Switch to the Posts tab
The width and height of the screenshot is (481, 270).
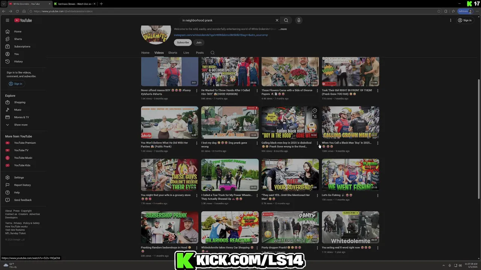click(200, 53)
